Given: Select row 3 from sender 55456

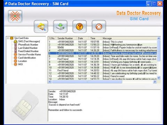Looking at the screenshot, I should tap(103, 48).
